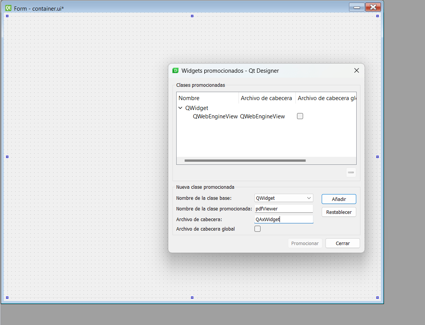This screenshot has height=325, width=425.
Task: Open the Nombre de la clase base dropdown
Action: click(x=284, y=198)
